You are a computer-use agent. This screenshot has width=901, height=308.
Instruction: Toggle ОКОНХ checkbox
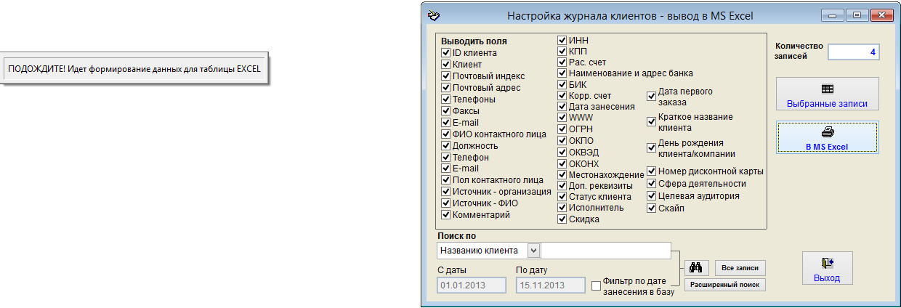[x=562, y=163]
